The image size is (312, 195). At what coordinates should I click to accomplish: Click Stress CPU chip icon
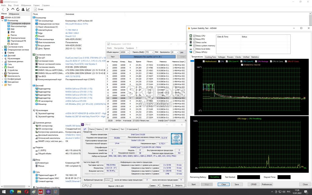coord(191,36)
